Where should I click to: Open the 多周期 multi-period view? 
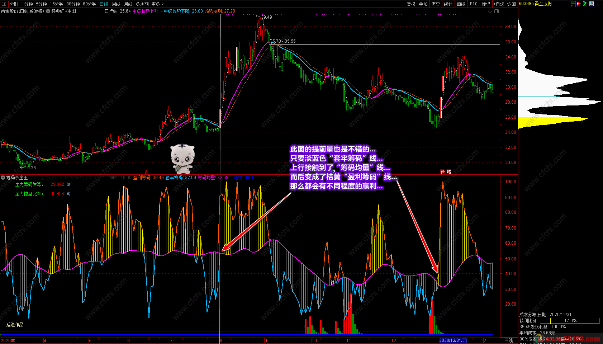142,4
